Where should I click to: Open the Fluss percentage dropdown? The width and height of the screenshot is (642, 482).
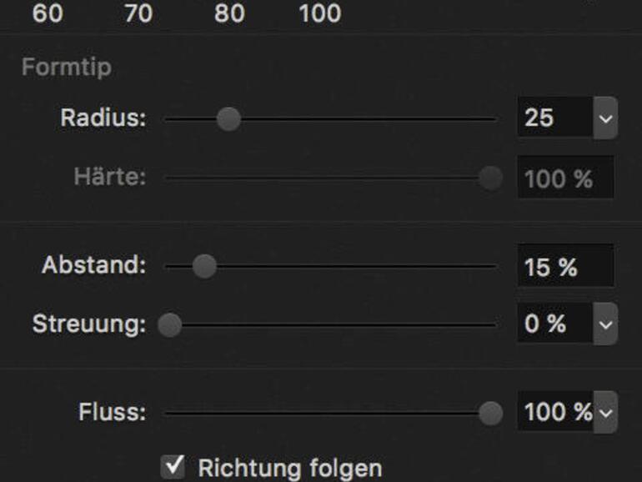click(x=605, y=412)
